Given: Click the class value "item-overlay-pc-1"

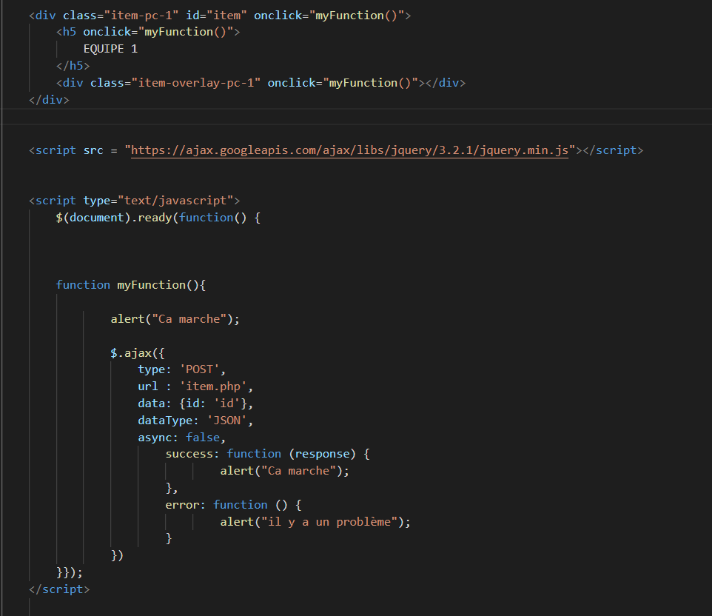Looking at the screenshot, I should [x=196, y=83].
